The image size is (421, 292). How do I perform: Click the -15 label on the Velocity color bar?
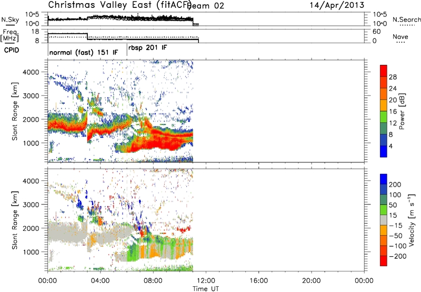click(396, 226)
